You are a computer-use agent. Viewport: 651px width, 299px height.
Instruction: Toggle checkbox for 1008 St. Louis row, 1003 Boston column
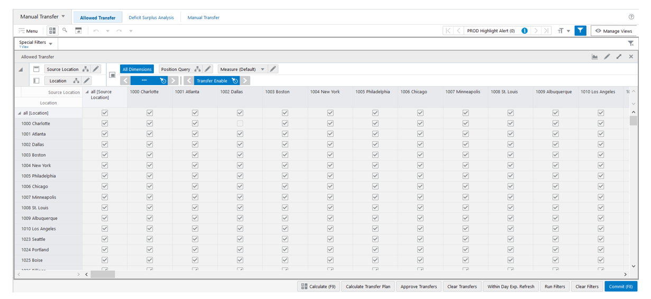click(x=285, y=208)
